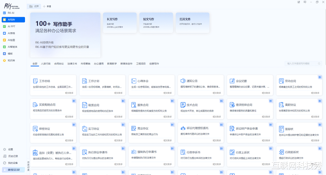Select AI写作 in the sidebar
The height and width of the screenshot is (175, 326).
pos(13,20)
